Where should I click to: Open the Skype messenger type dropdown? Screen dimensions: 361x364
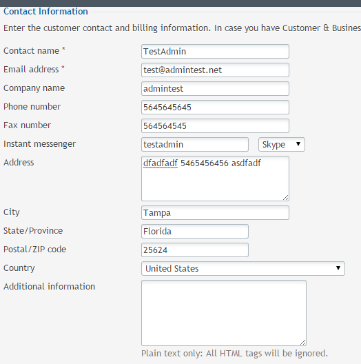pyautogui.click(x=282, y=144)
